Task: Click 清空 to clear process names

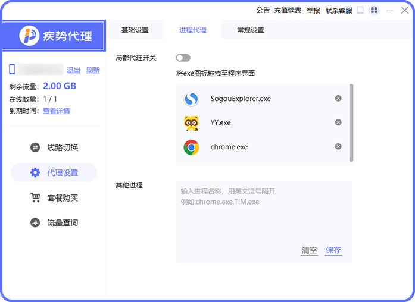Action: coord(309,250)
